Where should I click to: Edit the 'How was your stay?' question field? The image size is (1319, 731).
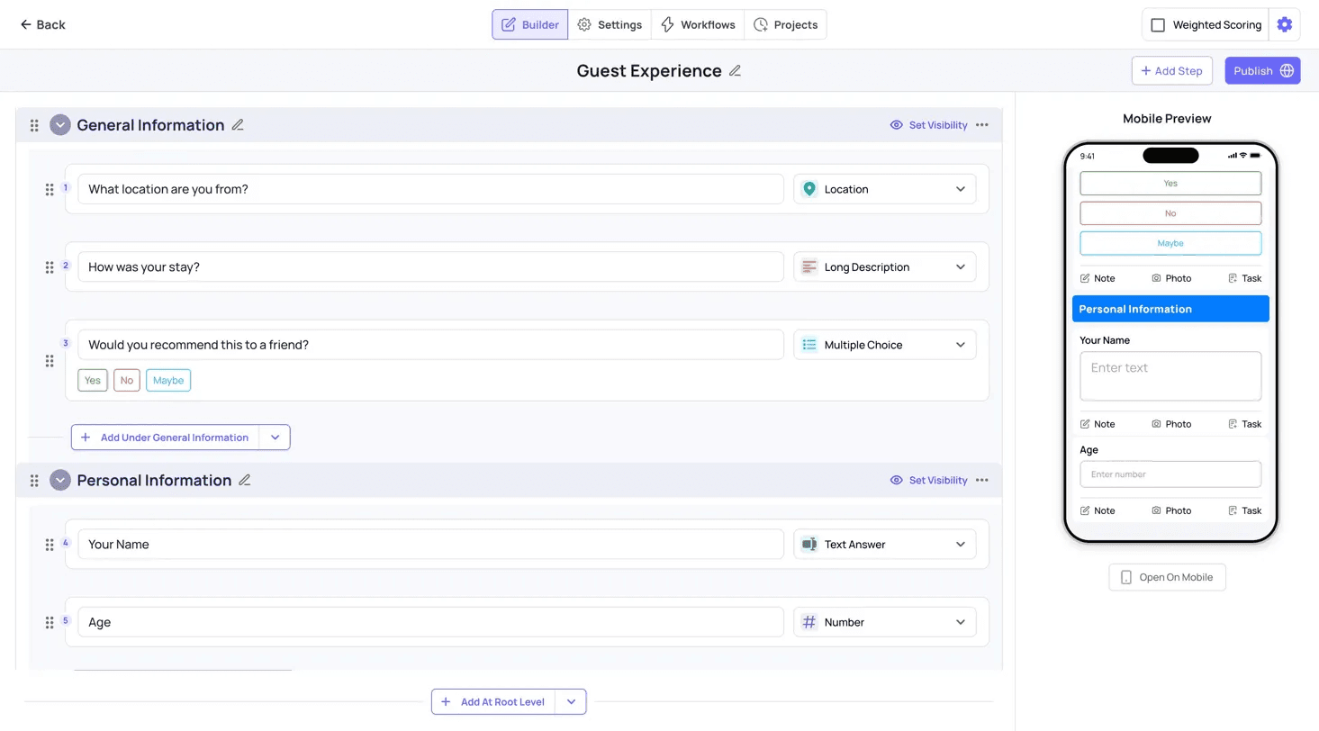pos(430,267)
